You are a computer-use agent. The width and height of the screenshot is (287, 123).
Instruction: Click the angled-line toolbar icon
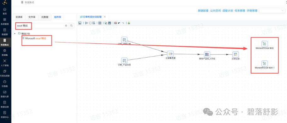tap(106, 23)
